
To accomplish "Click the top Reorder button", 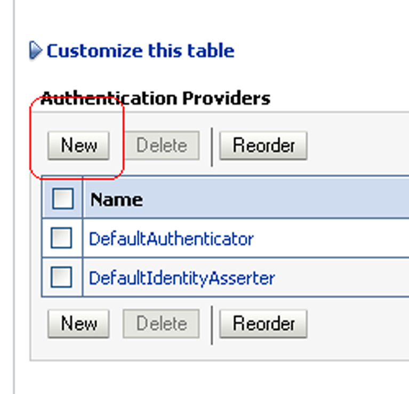I will (263, 146).
